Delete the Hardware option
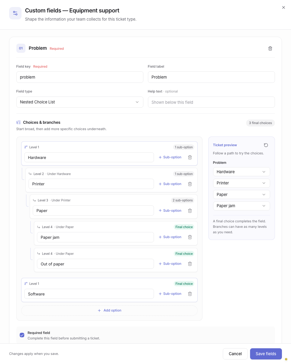 (x=190, y=157)
